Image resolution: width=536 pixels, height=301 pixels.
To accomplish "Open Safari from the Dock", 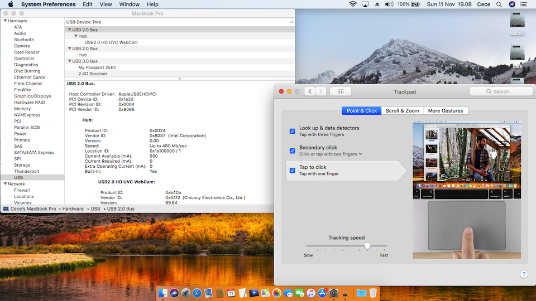I will tap(197, 293).
